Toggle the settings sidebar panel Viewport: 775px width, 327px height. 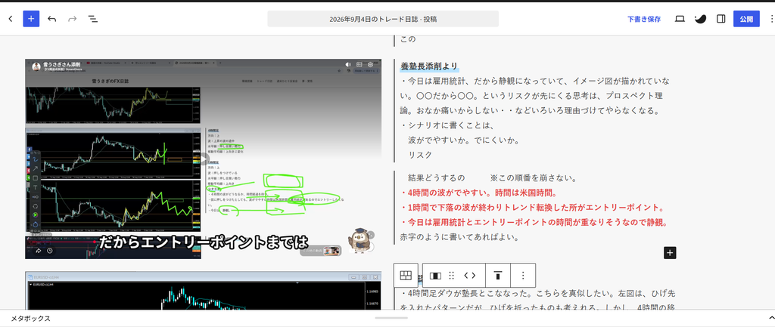click(721, 19)
